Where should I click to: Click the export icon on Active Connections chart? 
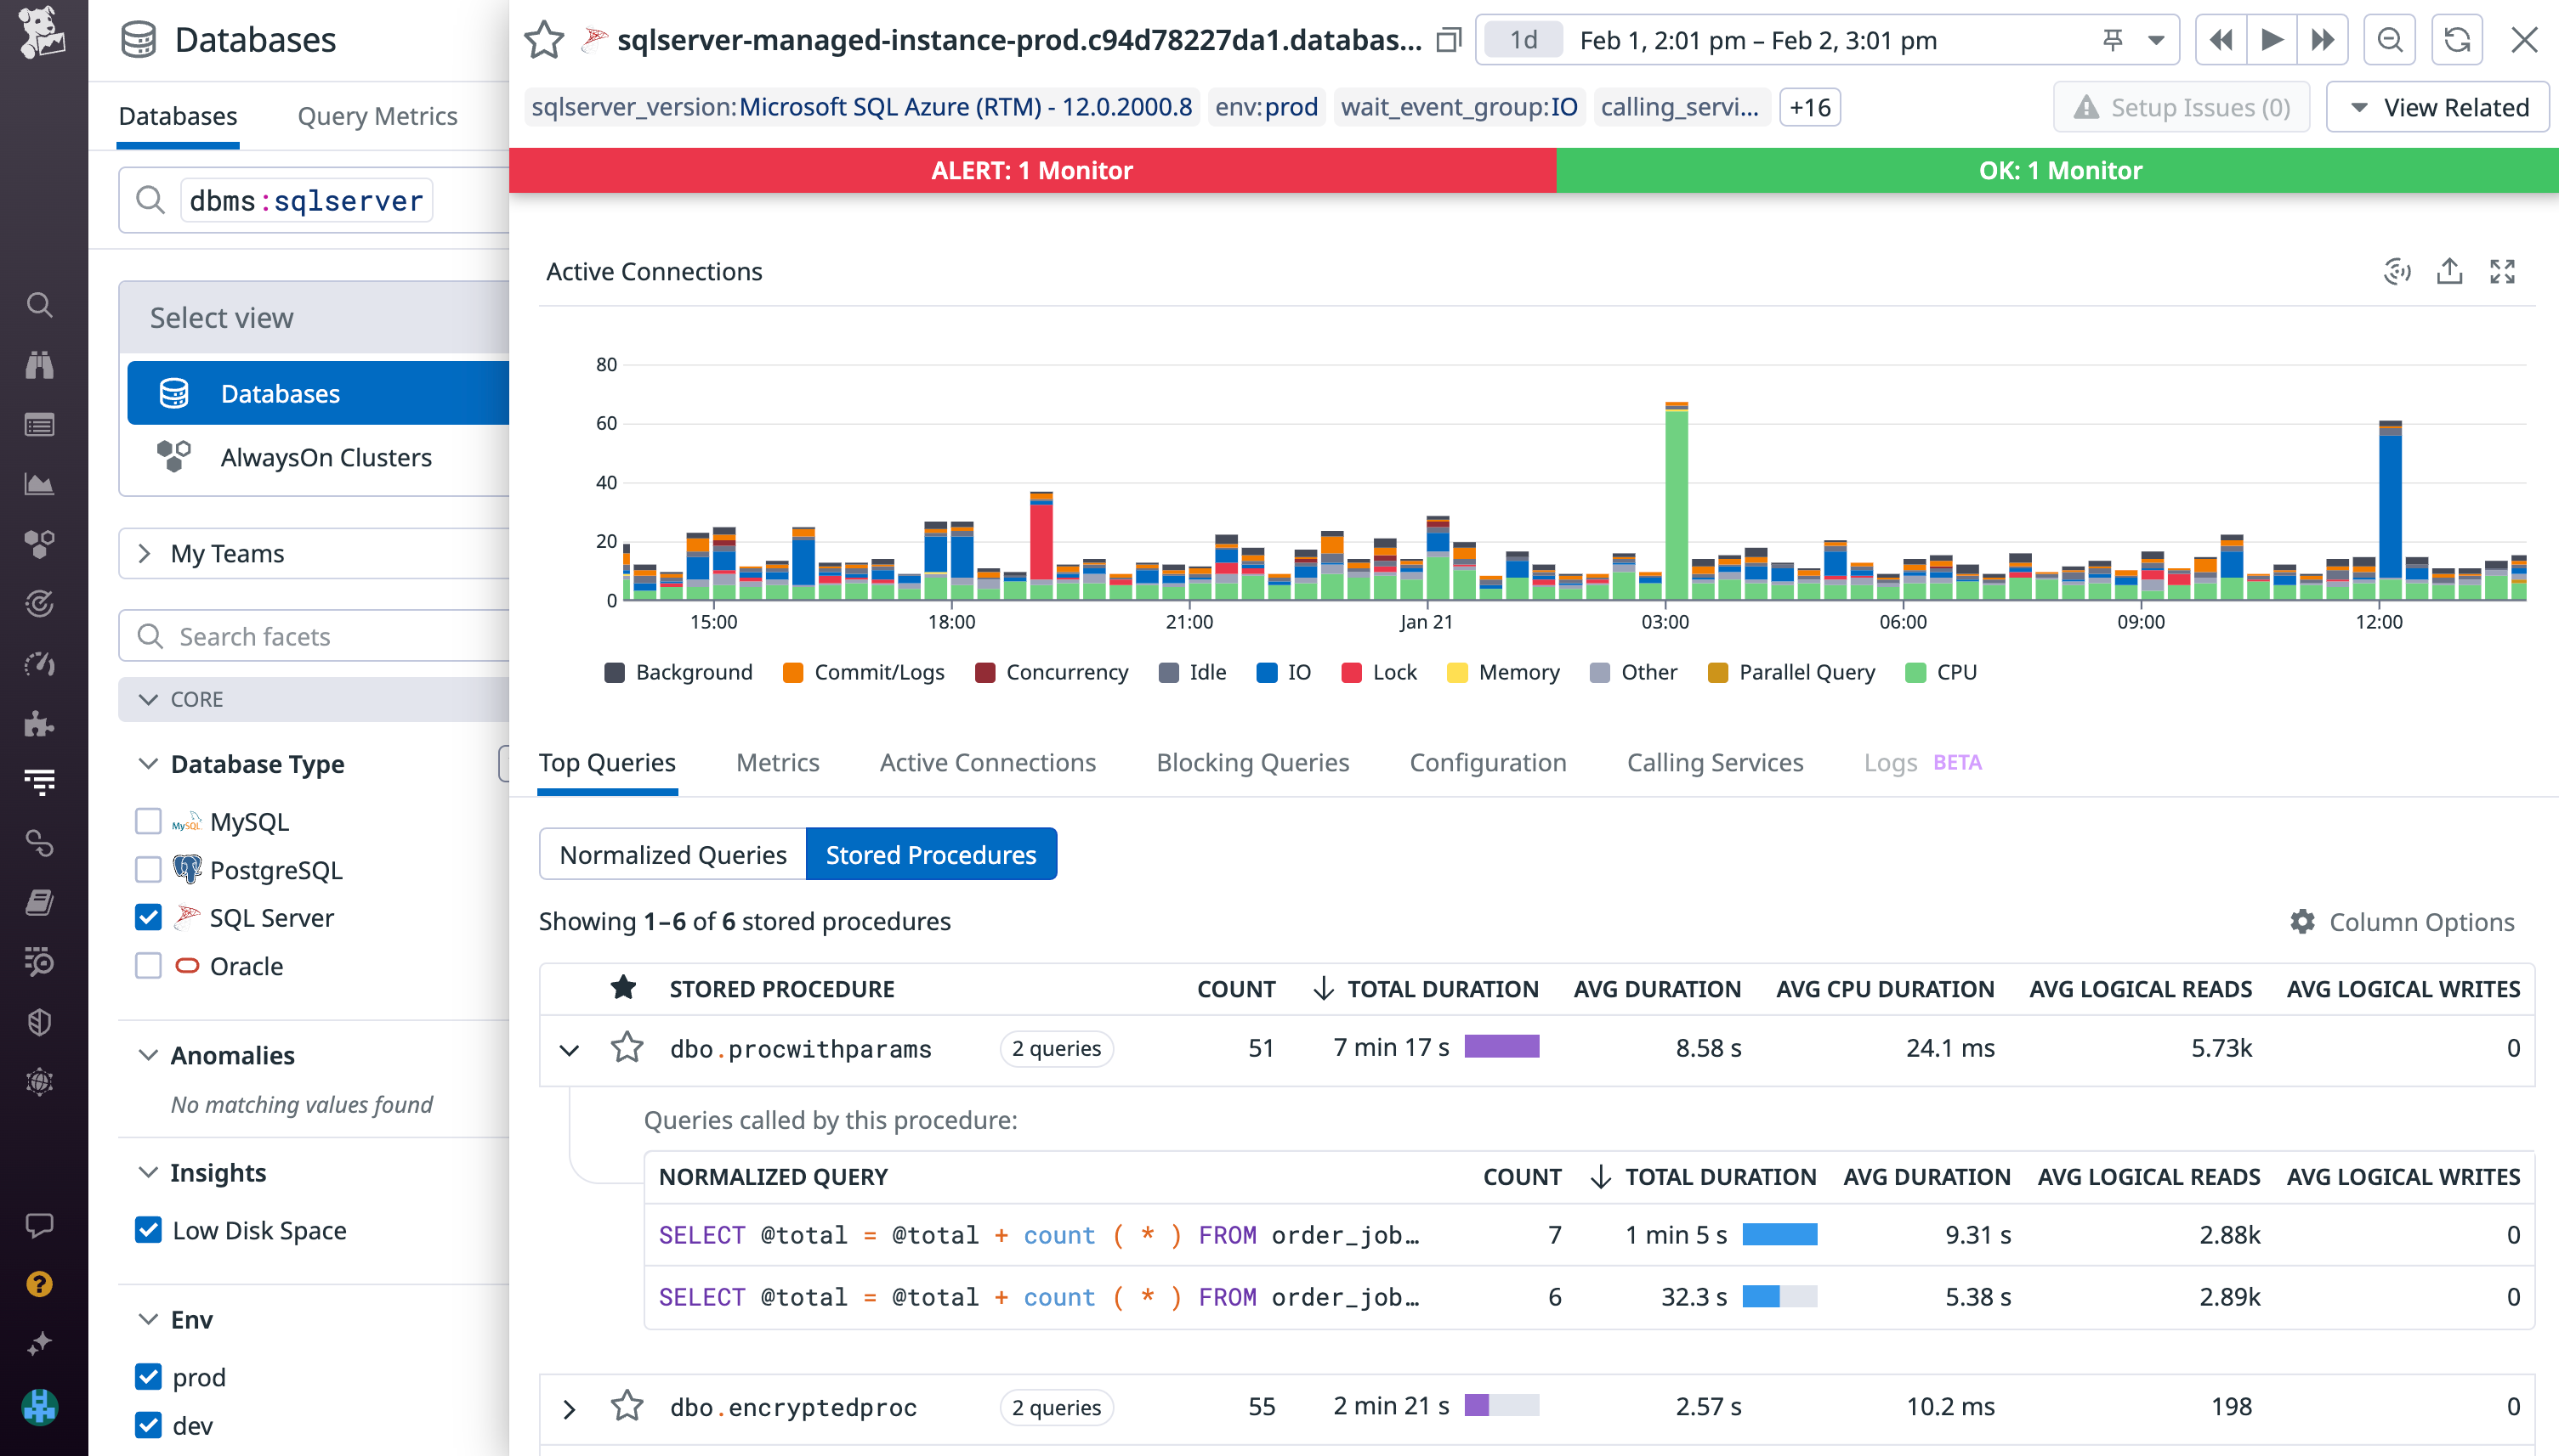tap(2449, 271)
